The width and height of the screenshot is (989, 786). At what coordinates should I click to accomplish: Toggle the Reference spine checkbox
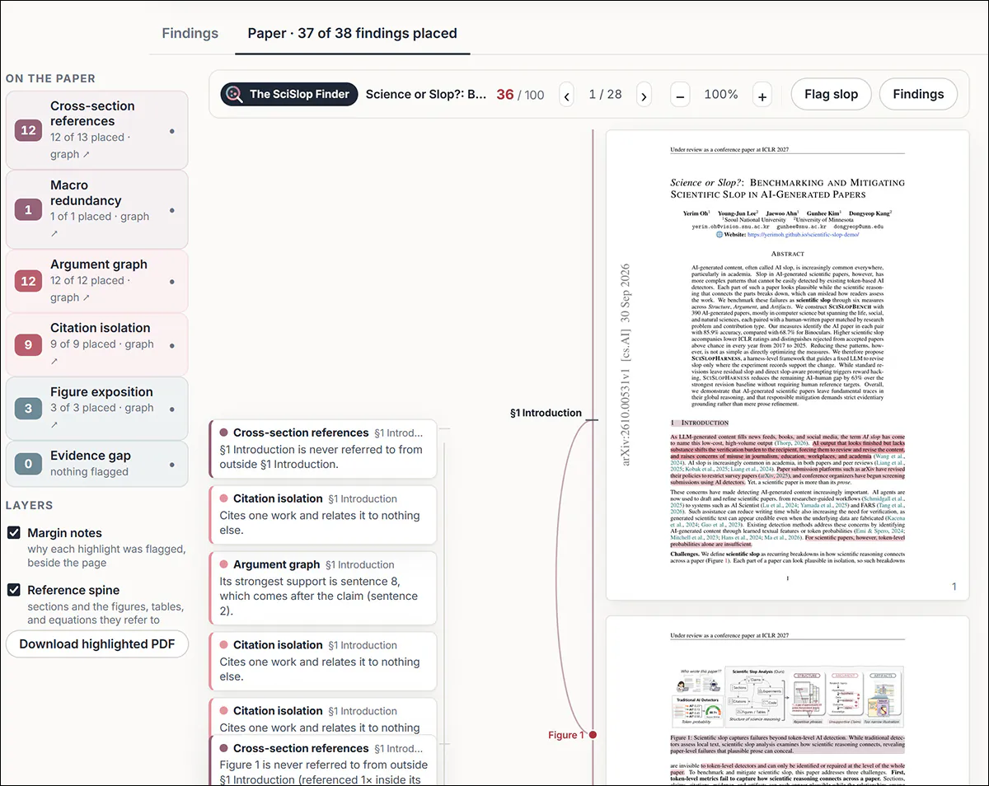[14, 590]
